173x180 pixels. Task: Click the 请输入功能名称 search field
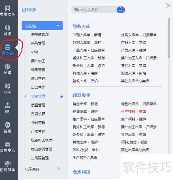[x=94, y=10]
